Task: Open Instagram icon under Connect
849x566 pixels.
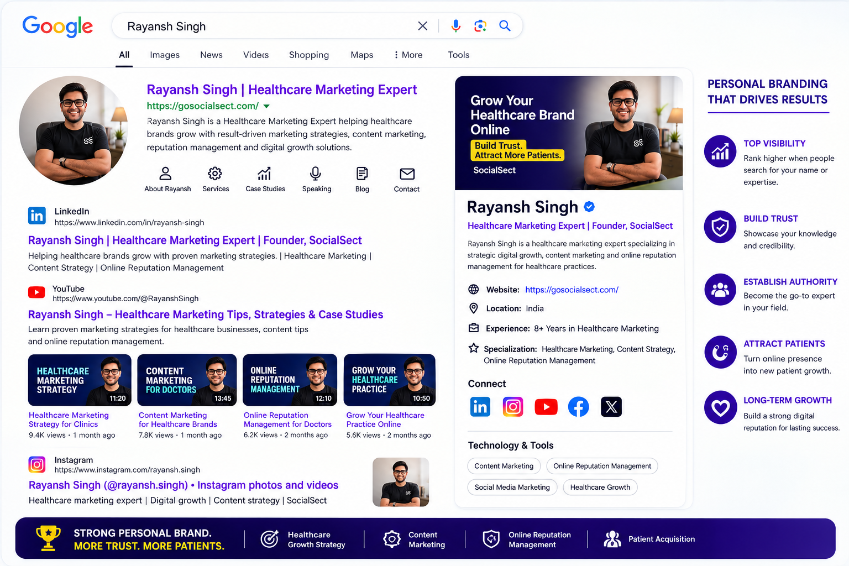Action: (x=513, y=407)
